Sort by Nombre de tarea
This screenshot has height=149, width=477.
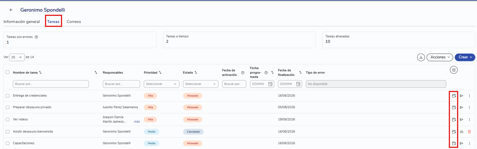point(40,73)
